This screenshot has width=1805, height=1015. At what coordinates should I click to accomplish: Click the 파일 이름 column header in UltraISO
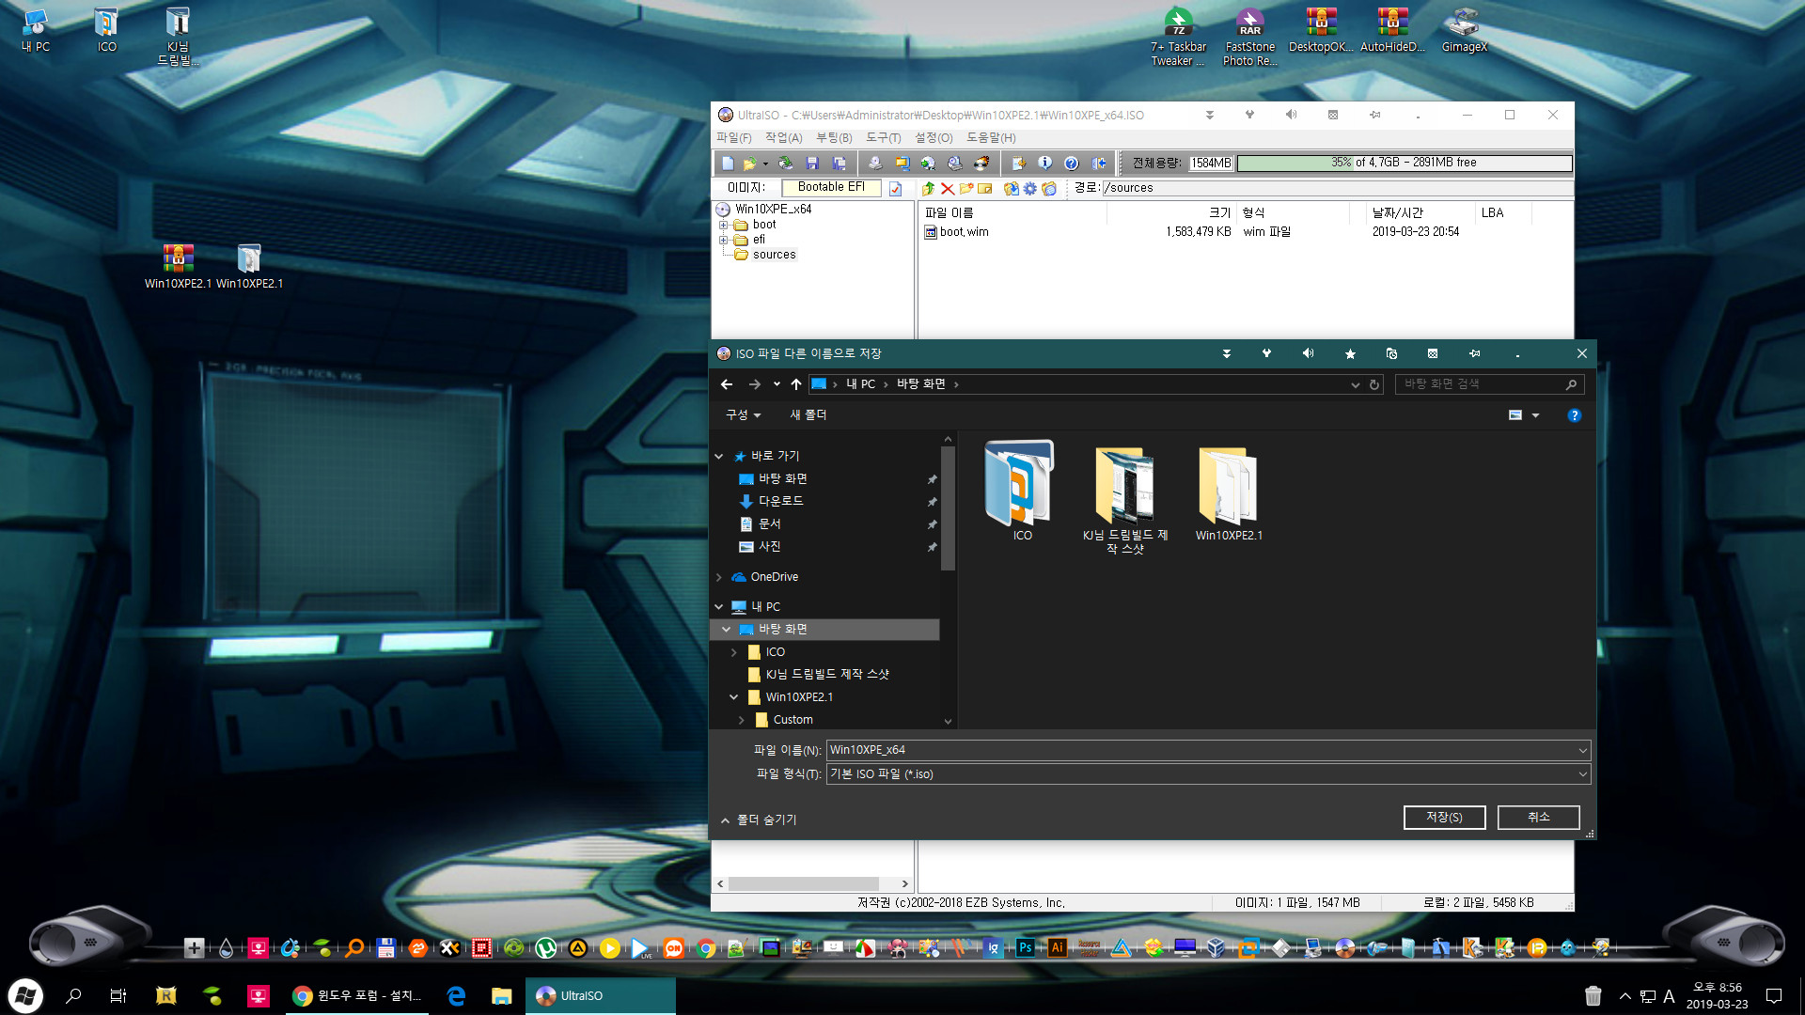1013,213
